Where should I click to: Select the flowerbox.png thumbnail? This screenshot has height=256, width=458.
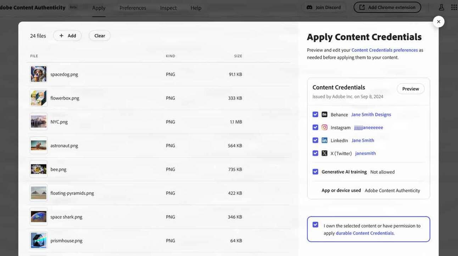39,98
